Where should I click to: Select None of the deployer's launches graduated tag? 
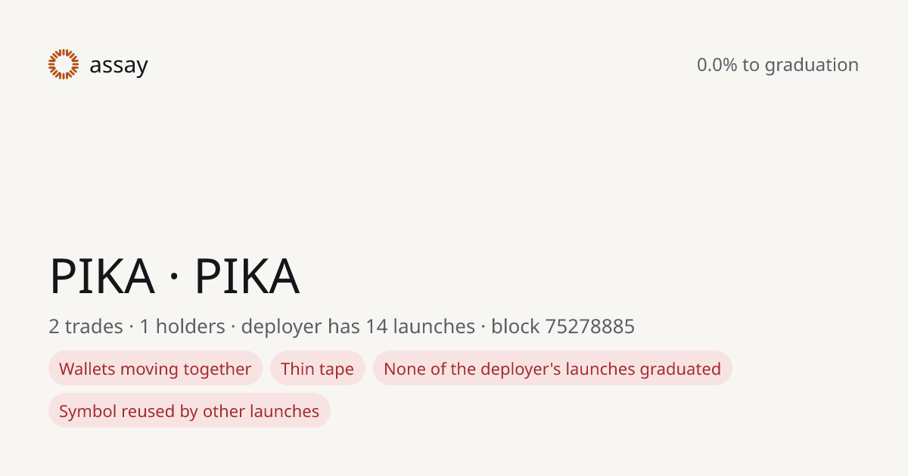point(552,369)
